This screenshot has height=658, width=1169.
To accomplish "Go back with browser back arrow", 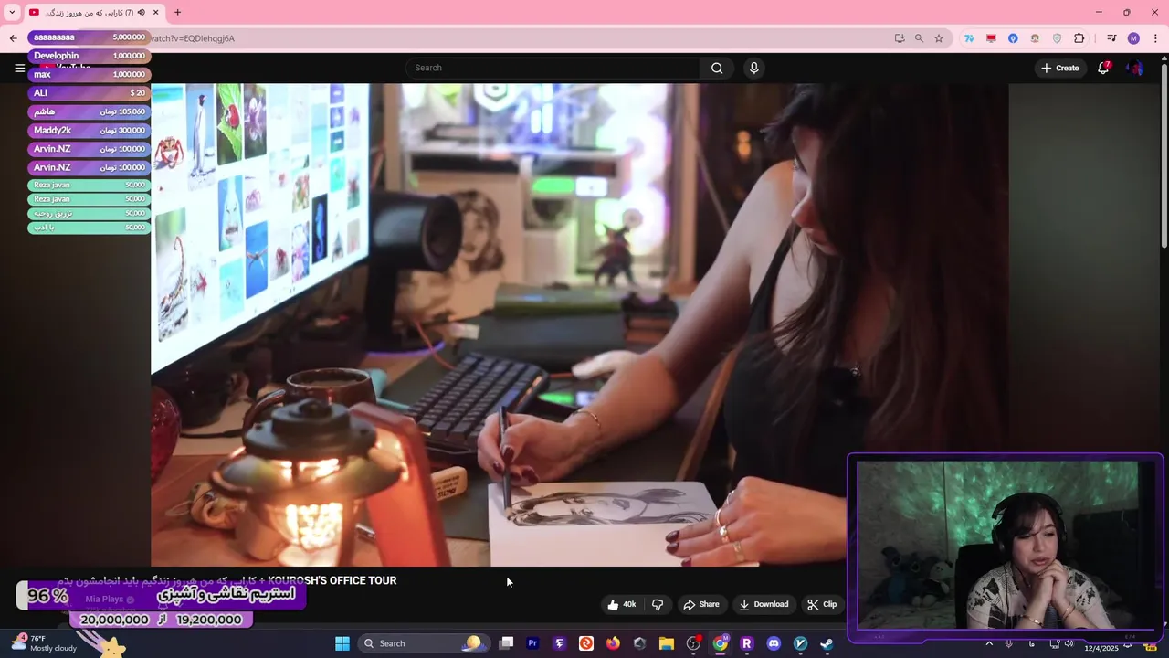I will (x=13, y=38).
